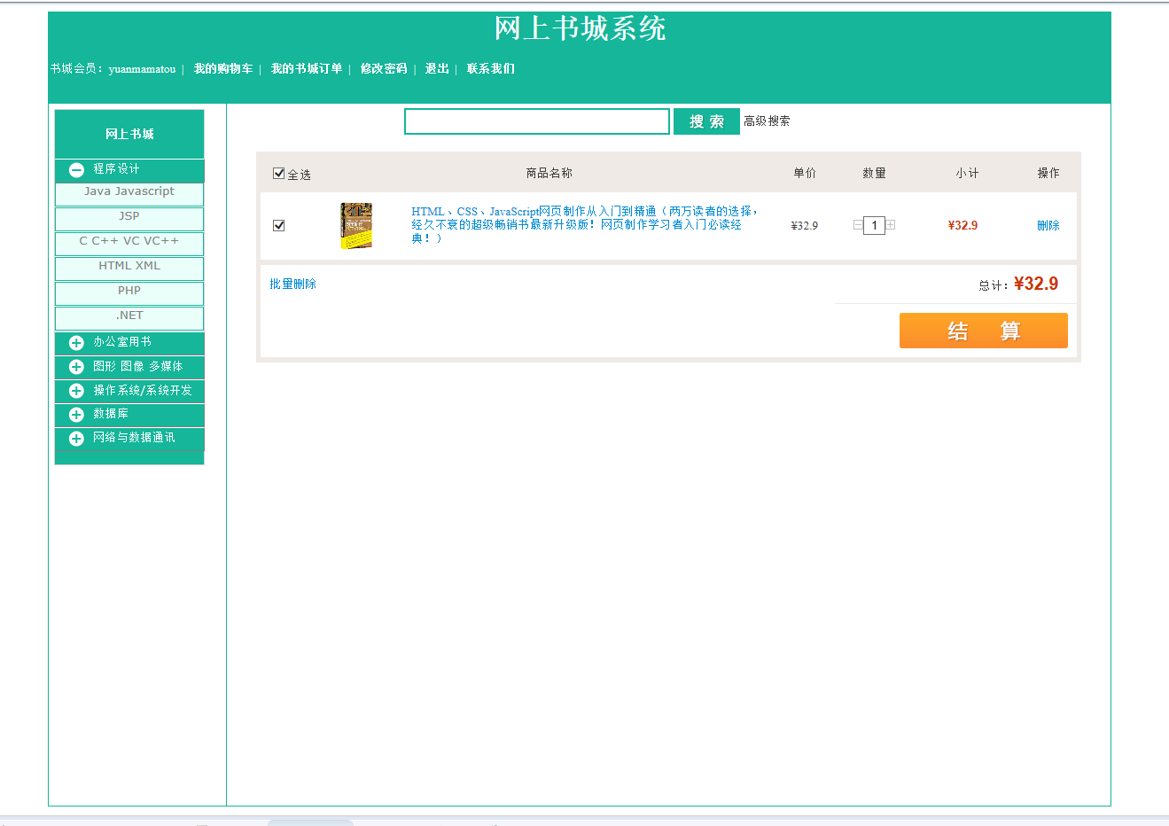Click the 批量删除 batch delete link

pos(292,284)
